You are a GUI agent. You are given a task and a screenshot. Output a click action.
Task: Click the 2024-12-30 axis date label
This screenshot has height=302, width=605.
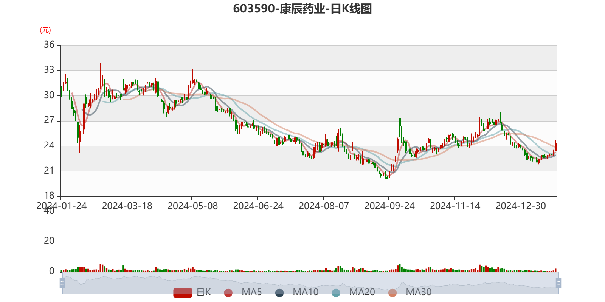pos(521,206)
